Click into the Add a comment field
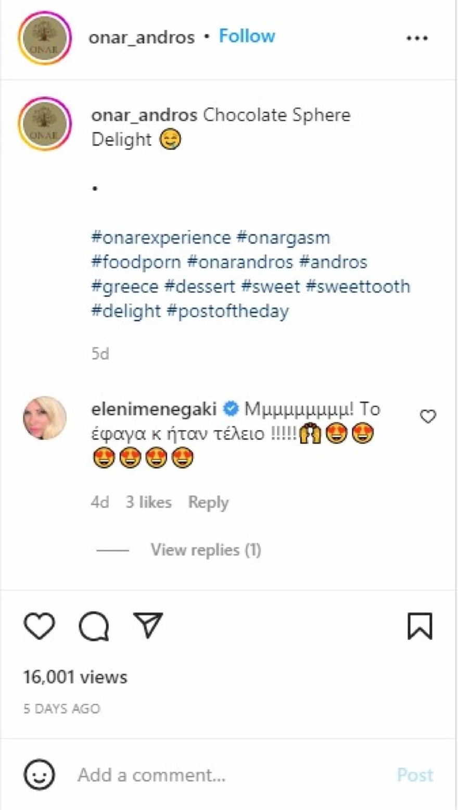 (229, 775)
